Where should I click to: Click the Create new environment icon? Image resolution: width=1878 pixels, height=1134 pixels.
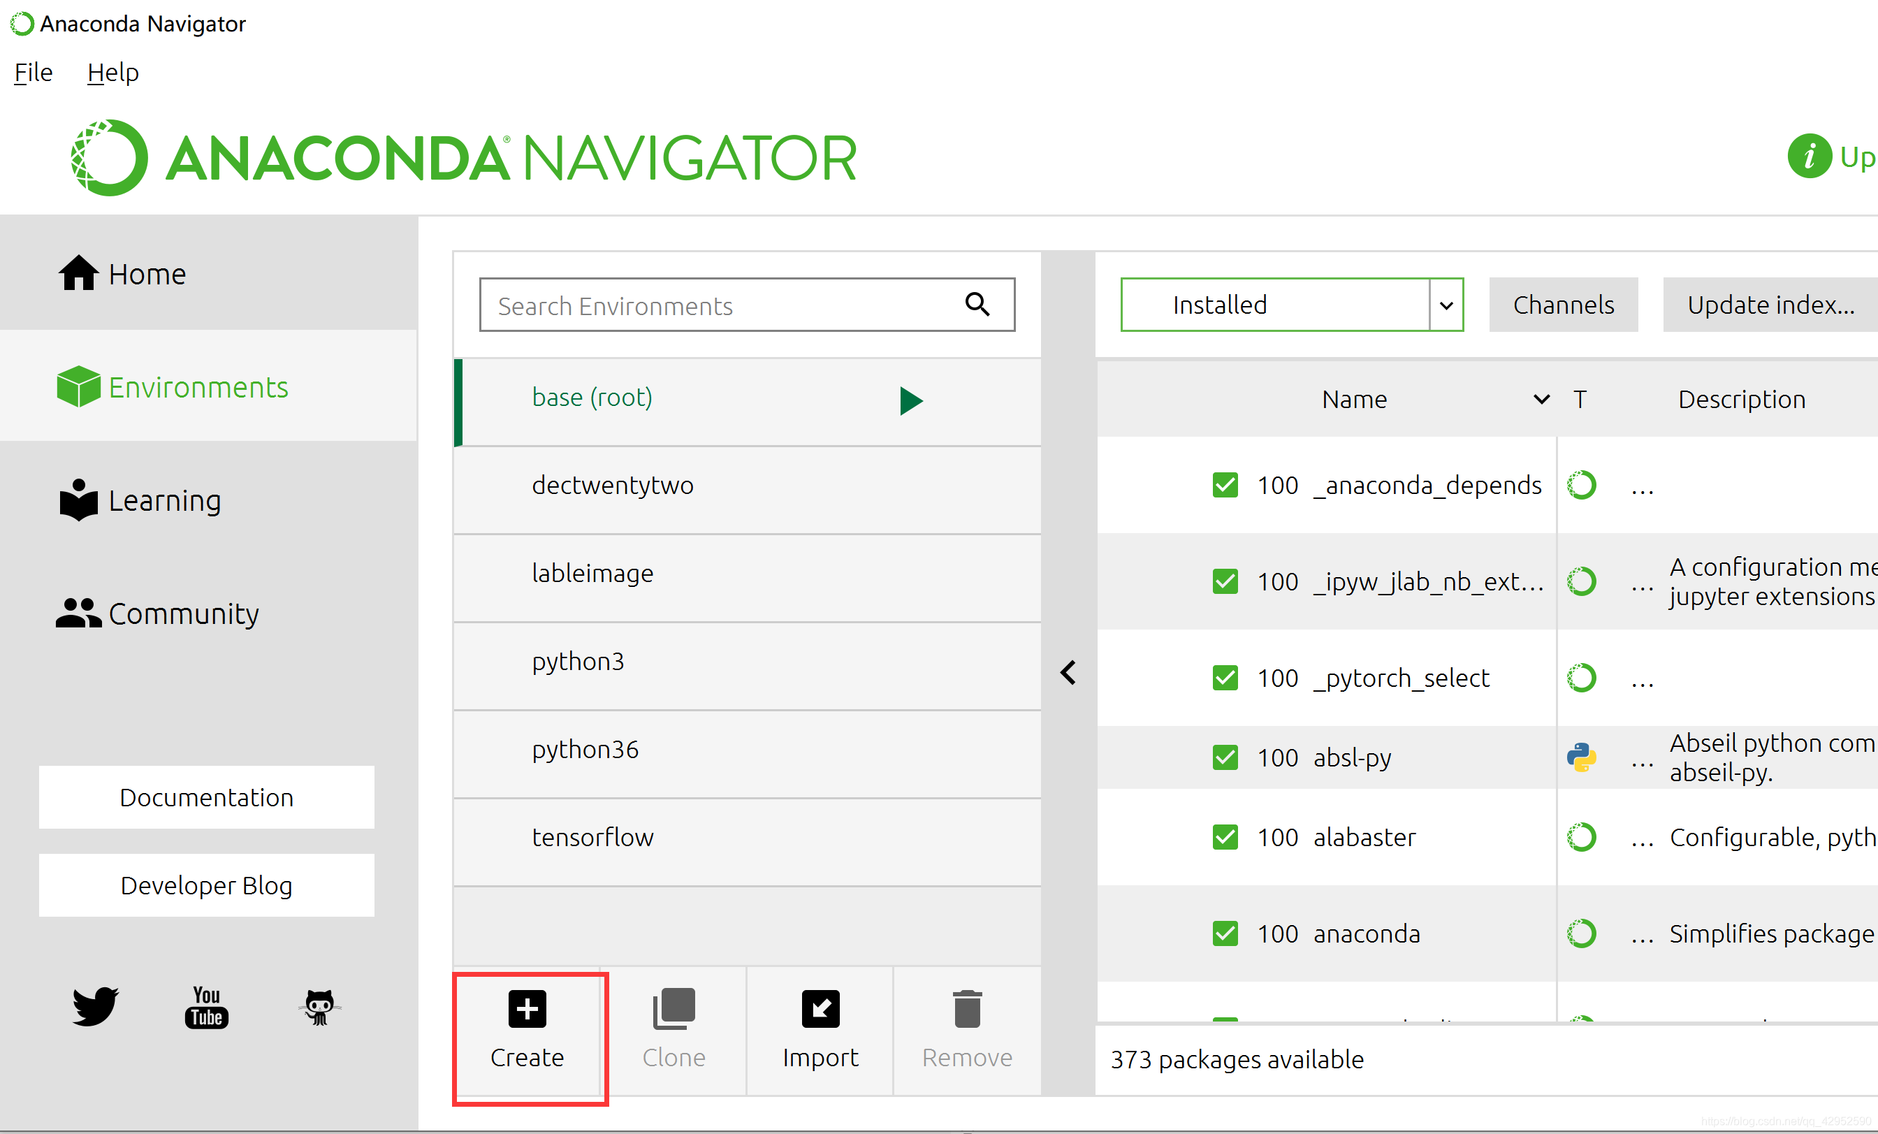point(527,1009)
